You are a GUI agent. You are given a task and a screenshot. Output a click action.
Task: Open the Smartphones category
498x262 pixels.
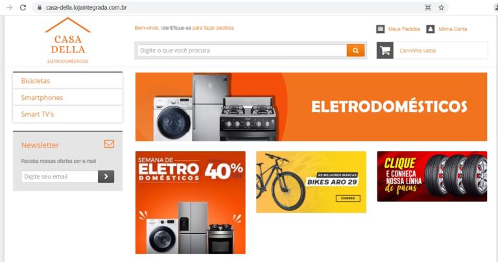pos(67,97)
